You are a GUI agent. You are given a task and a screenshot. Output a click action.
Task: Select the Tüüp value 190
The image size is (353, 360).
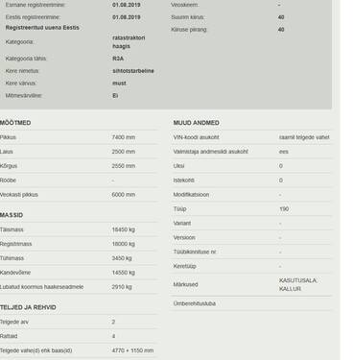pos(284,209)
